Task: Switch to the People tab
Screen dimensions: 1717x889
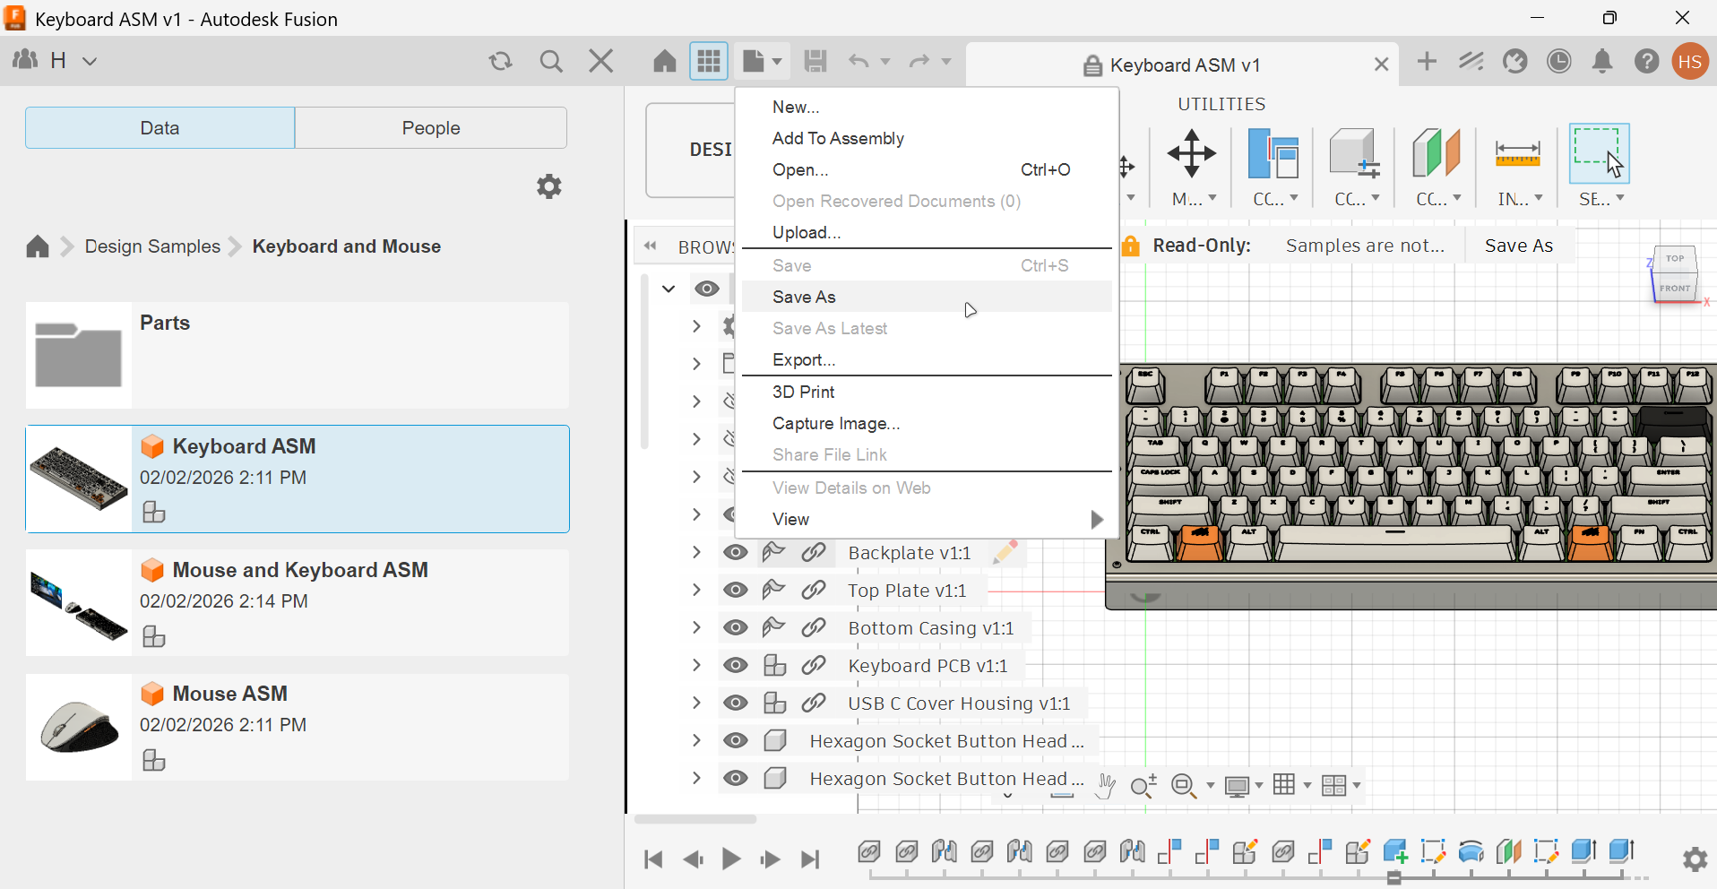Action: tap(431, 128)
